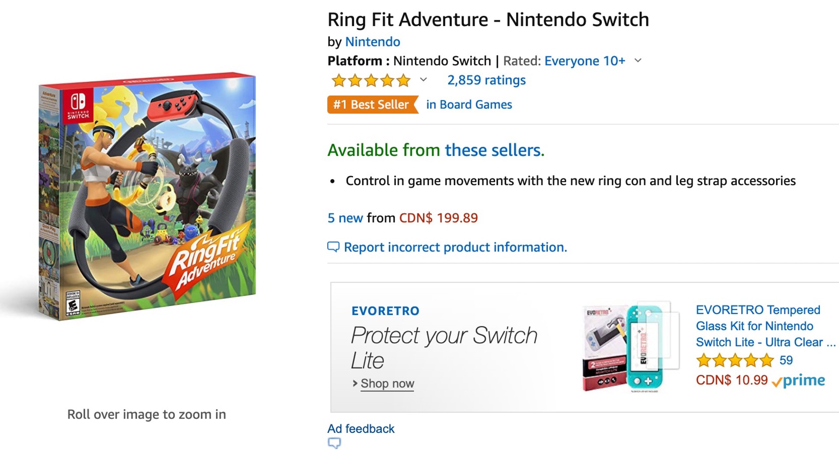
Task: Expand the Everyone 10+ rating dropdown arrow
Action: coord(638,60)
